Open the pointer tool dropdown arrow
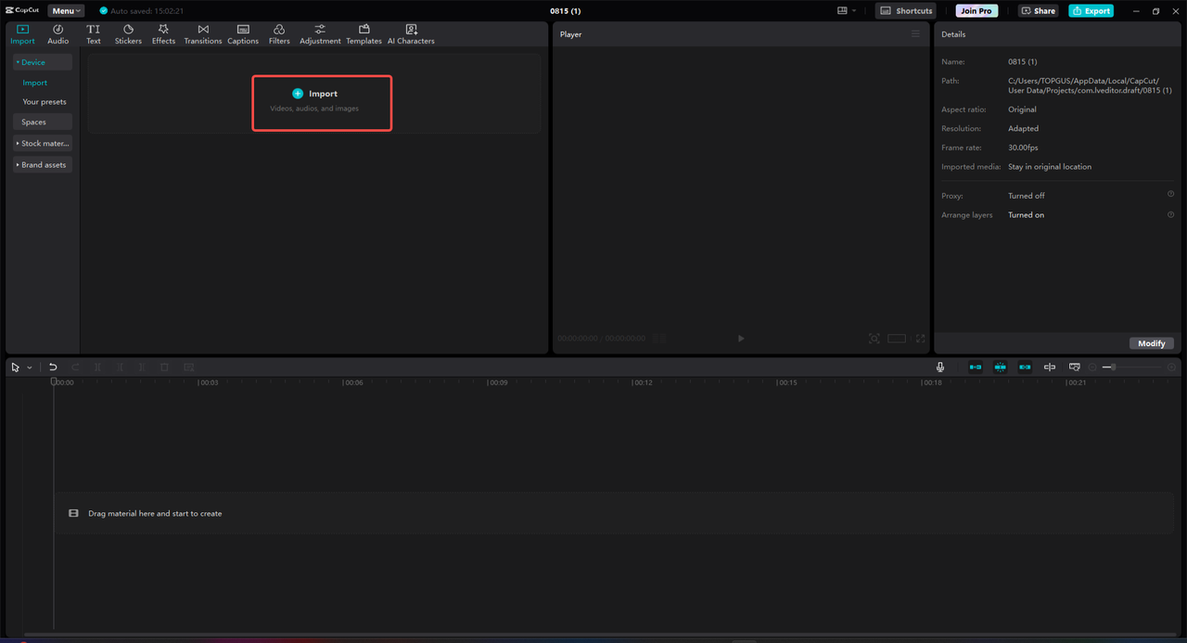The height and width of the screenshot is (643, 1187). point(30,367)
